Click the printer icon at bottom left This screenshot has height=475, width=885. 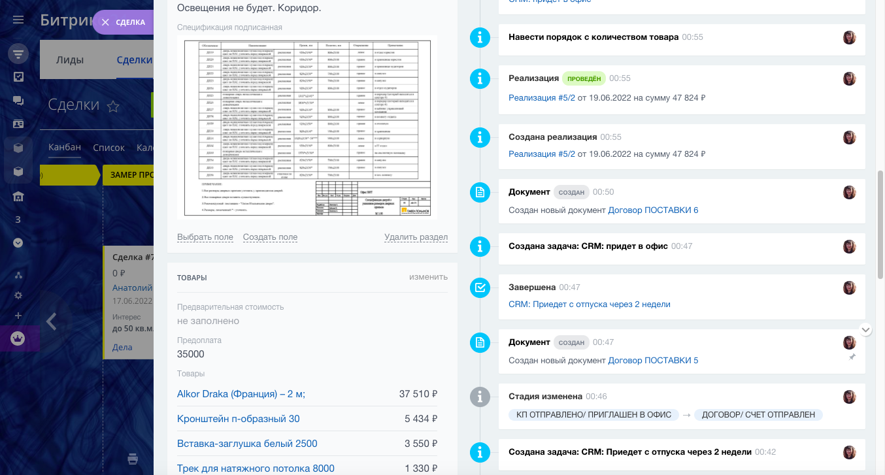pyautogui.click(x=133, y=458)
